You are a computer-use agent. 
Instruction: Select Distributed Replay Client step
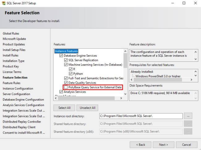[19, 127]
